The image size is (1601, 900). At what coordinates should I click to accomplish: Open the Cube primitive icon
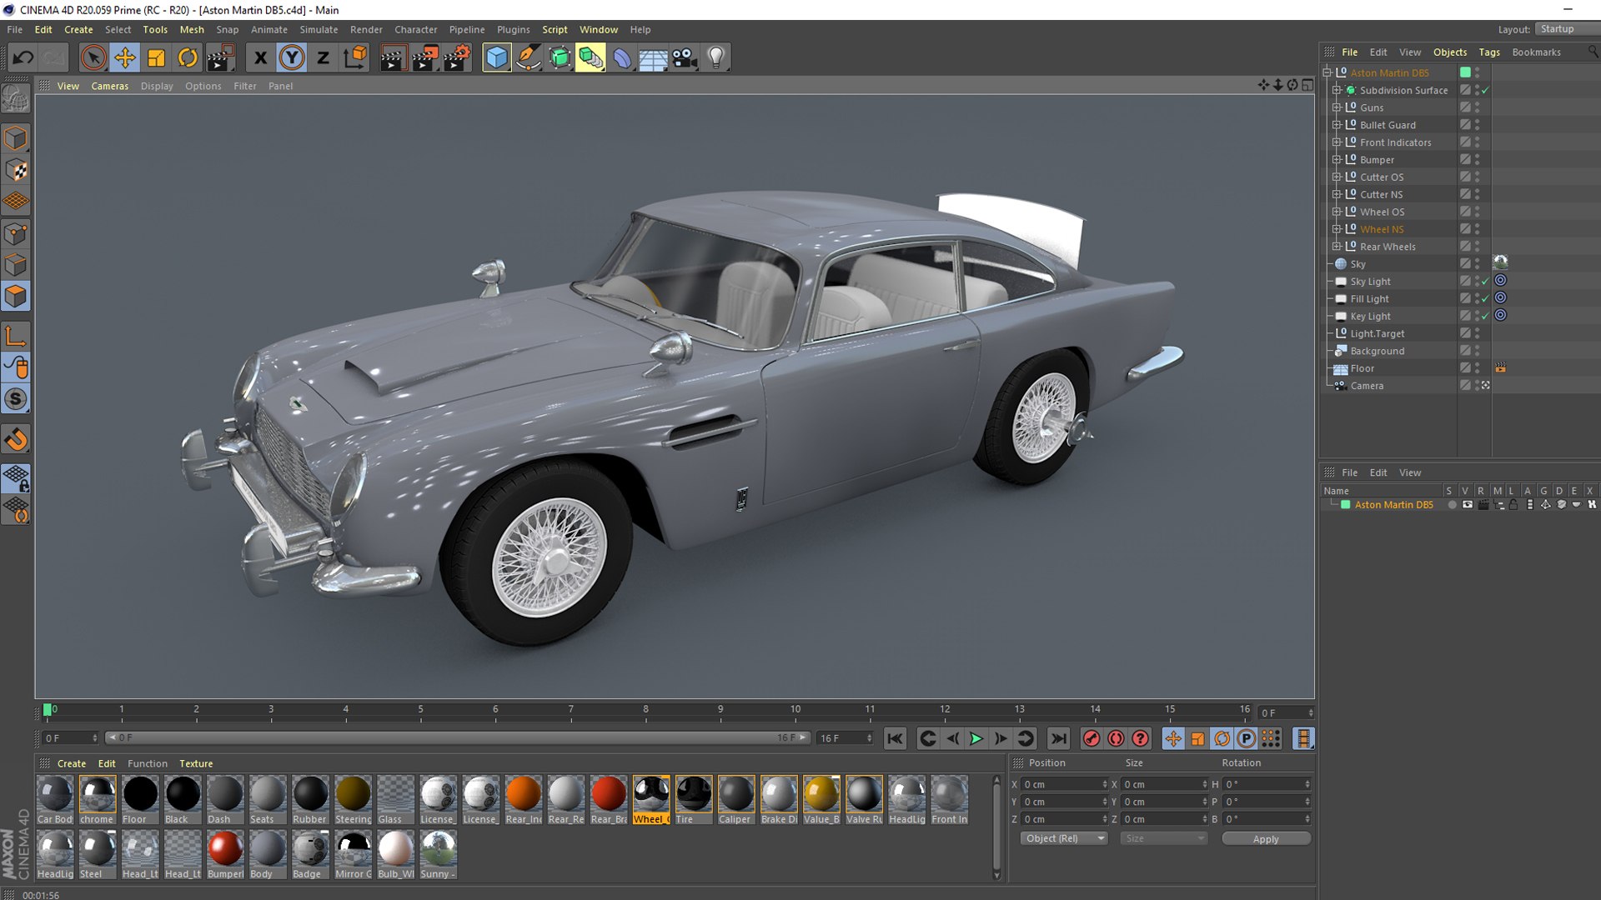497,57
